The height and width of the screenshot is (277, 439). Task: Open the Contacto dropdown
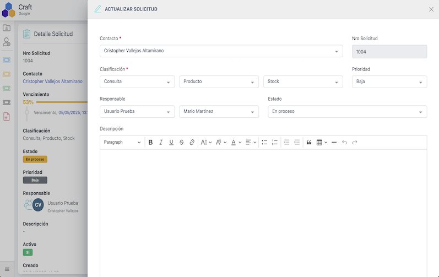(221, 51)
